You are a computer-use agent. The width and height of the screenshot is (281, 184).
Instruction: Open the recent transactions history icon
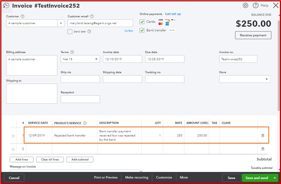pos(6,6)
